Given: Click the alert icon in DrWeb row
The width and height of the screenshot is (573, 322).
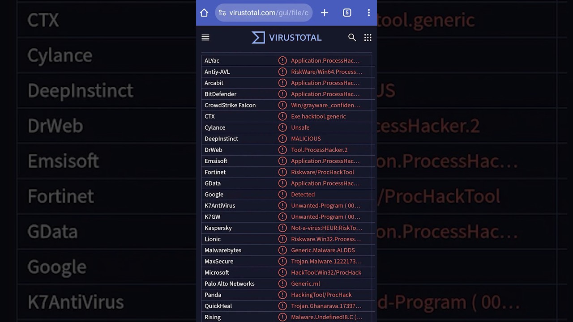Looking at the screenshot, I should (x=282, y=150).
